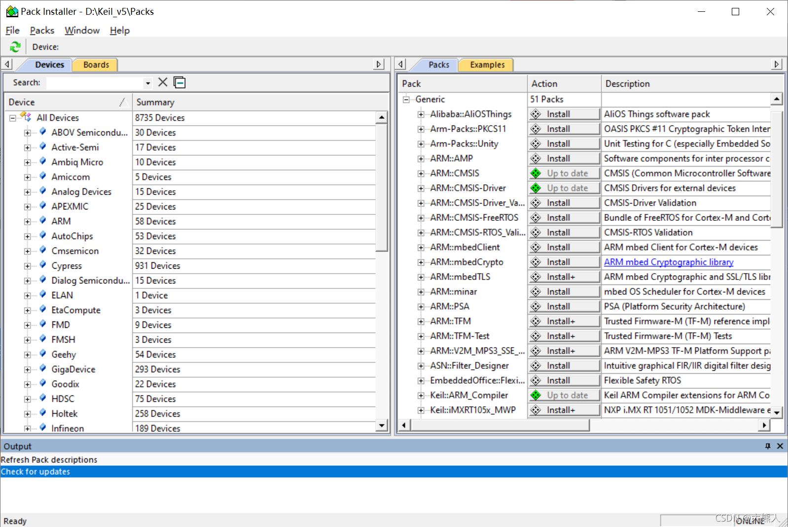Click Install+ for ARM::TFM
This screenshot has width=788, height=527.
pyautogui.click(x=564, y=321)
